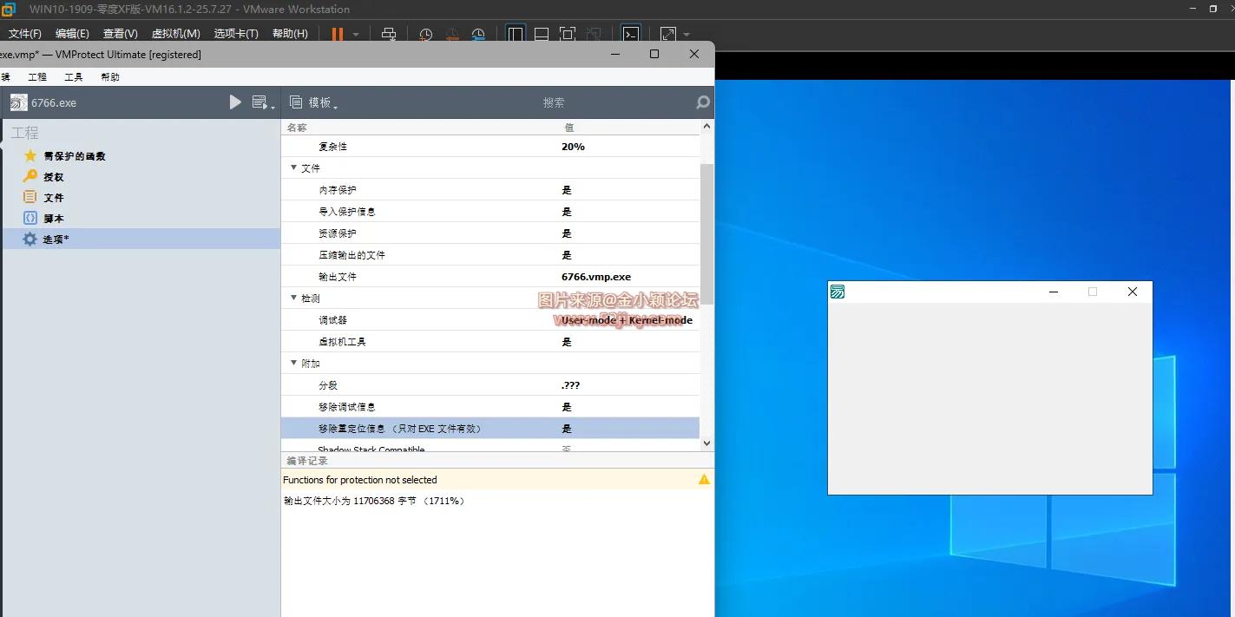Click the 选项 gear icon in sidebar

[28, 239]
